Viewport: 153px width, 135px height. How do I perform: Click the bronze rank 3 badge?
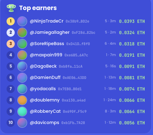[11, 44]
